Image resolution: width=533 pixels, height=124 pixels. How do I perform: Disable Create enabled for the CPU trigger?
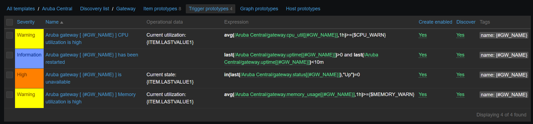click(x=422, y=35)
